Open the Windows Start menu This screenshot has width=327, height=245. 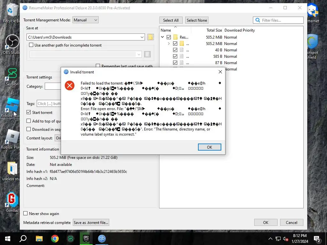point(8,239)
